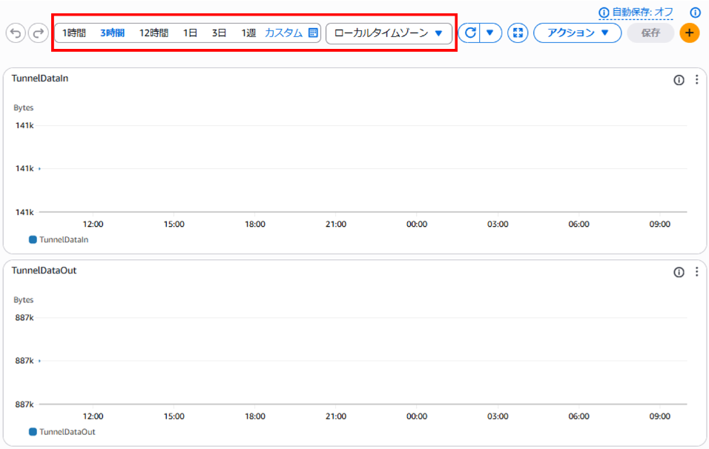Add a widget with the orange plus

click(x=690, y=33)
